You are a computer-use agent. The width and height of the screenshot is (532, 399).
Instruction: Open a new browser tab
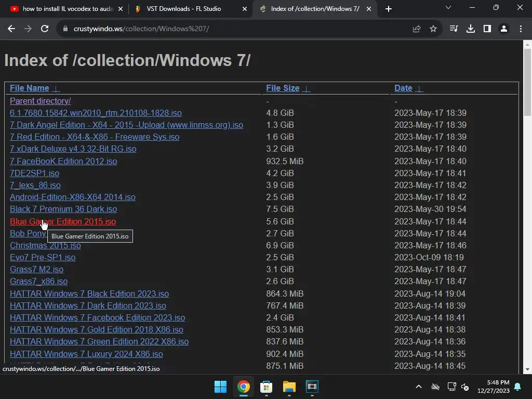pyautogui.click(x=389, y=9)
